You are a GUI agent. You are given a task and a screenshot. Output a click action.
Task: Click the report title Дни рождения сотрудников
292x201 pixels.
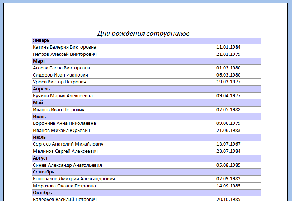point(143,34)
